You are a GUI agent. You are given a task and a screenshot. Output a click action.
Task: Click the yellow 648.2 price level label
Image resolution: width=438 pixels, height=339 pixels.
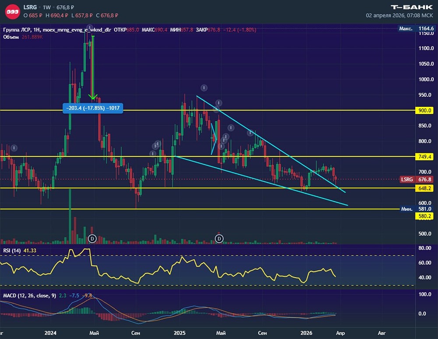coord(424,188)
